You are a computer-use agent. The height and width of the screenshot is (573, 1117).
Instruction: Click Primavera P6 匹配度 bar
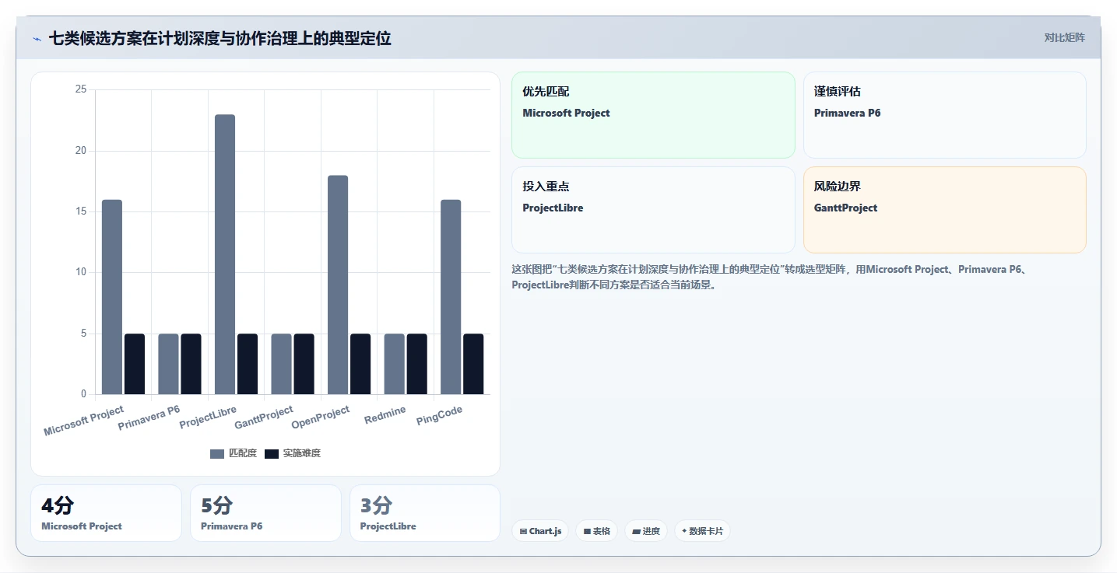click(x=168, y=364)
